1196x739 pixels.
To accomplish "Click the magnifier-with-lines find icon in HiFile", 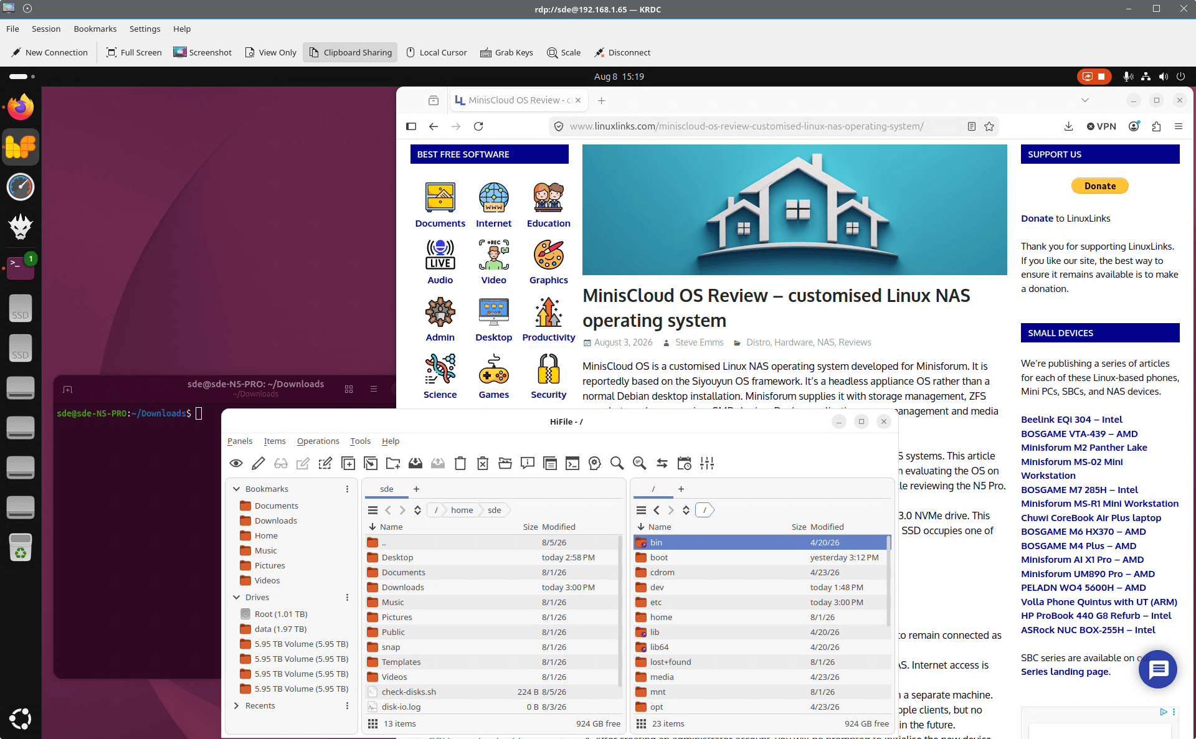I will pos(639,463).
